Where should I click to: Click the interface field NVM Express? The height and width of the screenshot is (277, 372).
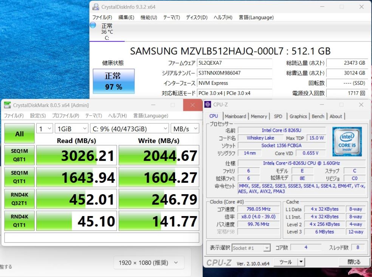point(234,83)
